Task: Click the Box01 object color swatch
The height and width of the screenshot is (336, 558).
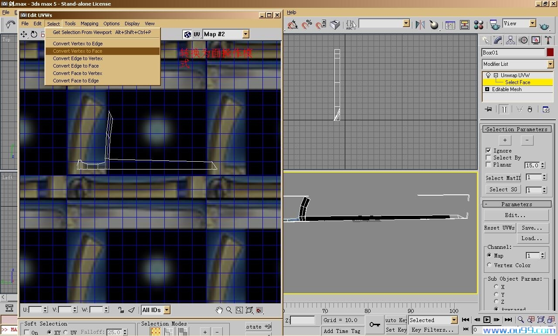Action: point(550,53)
